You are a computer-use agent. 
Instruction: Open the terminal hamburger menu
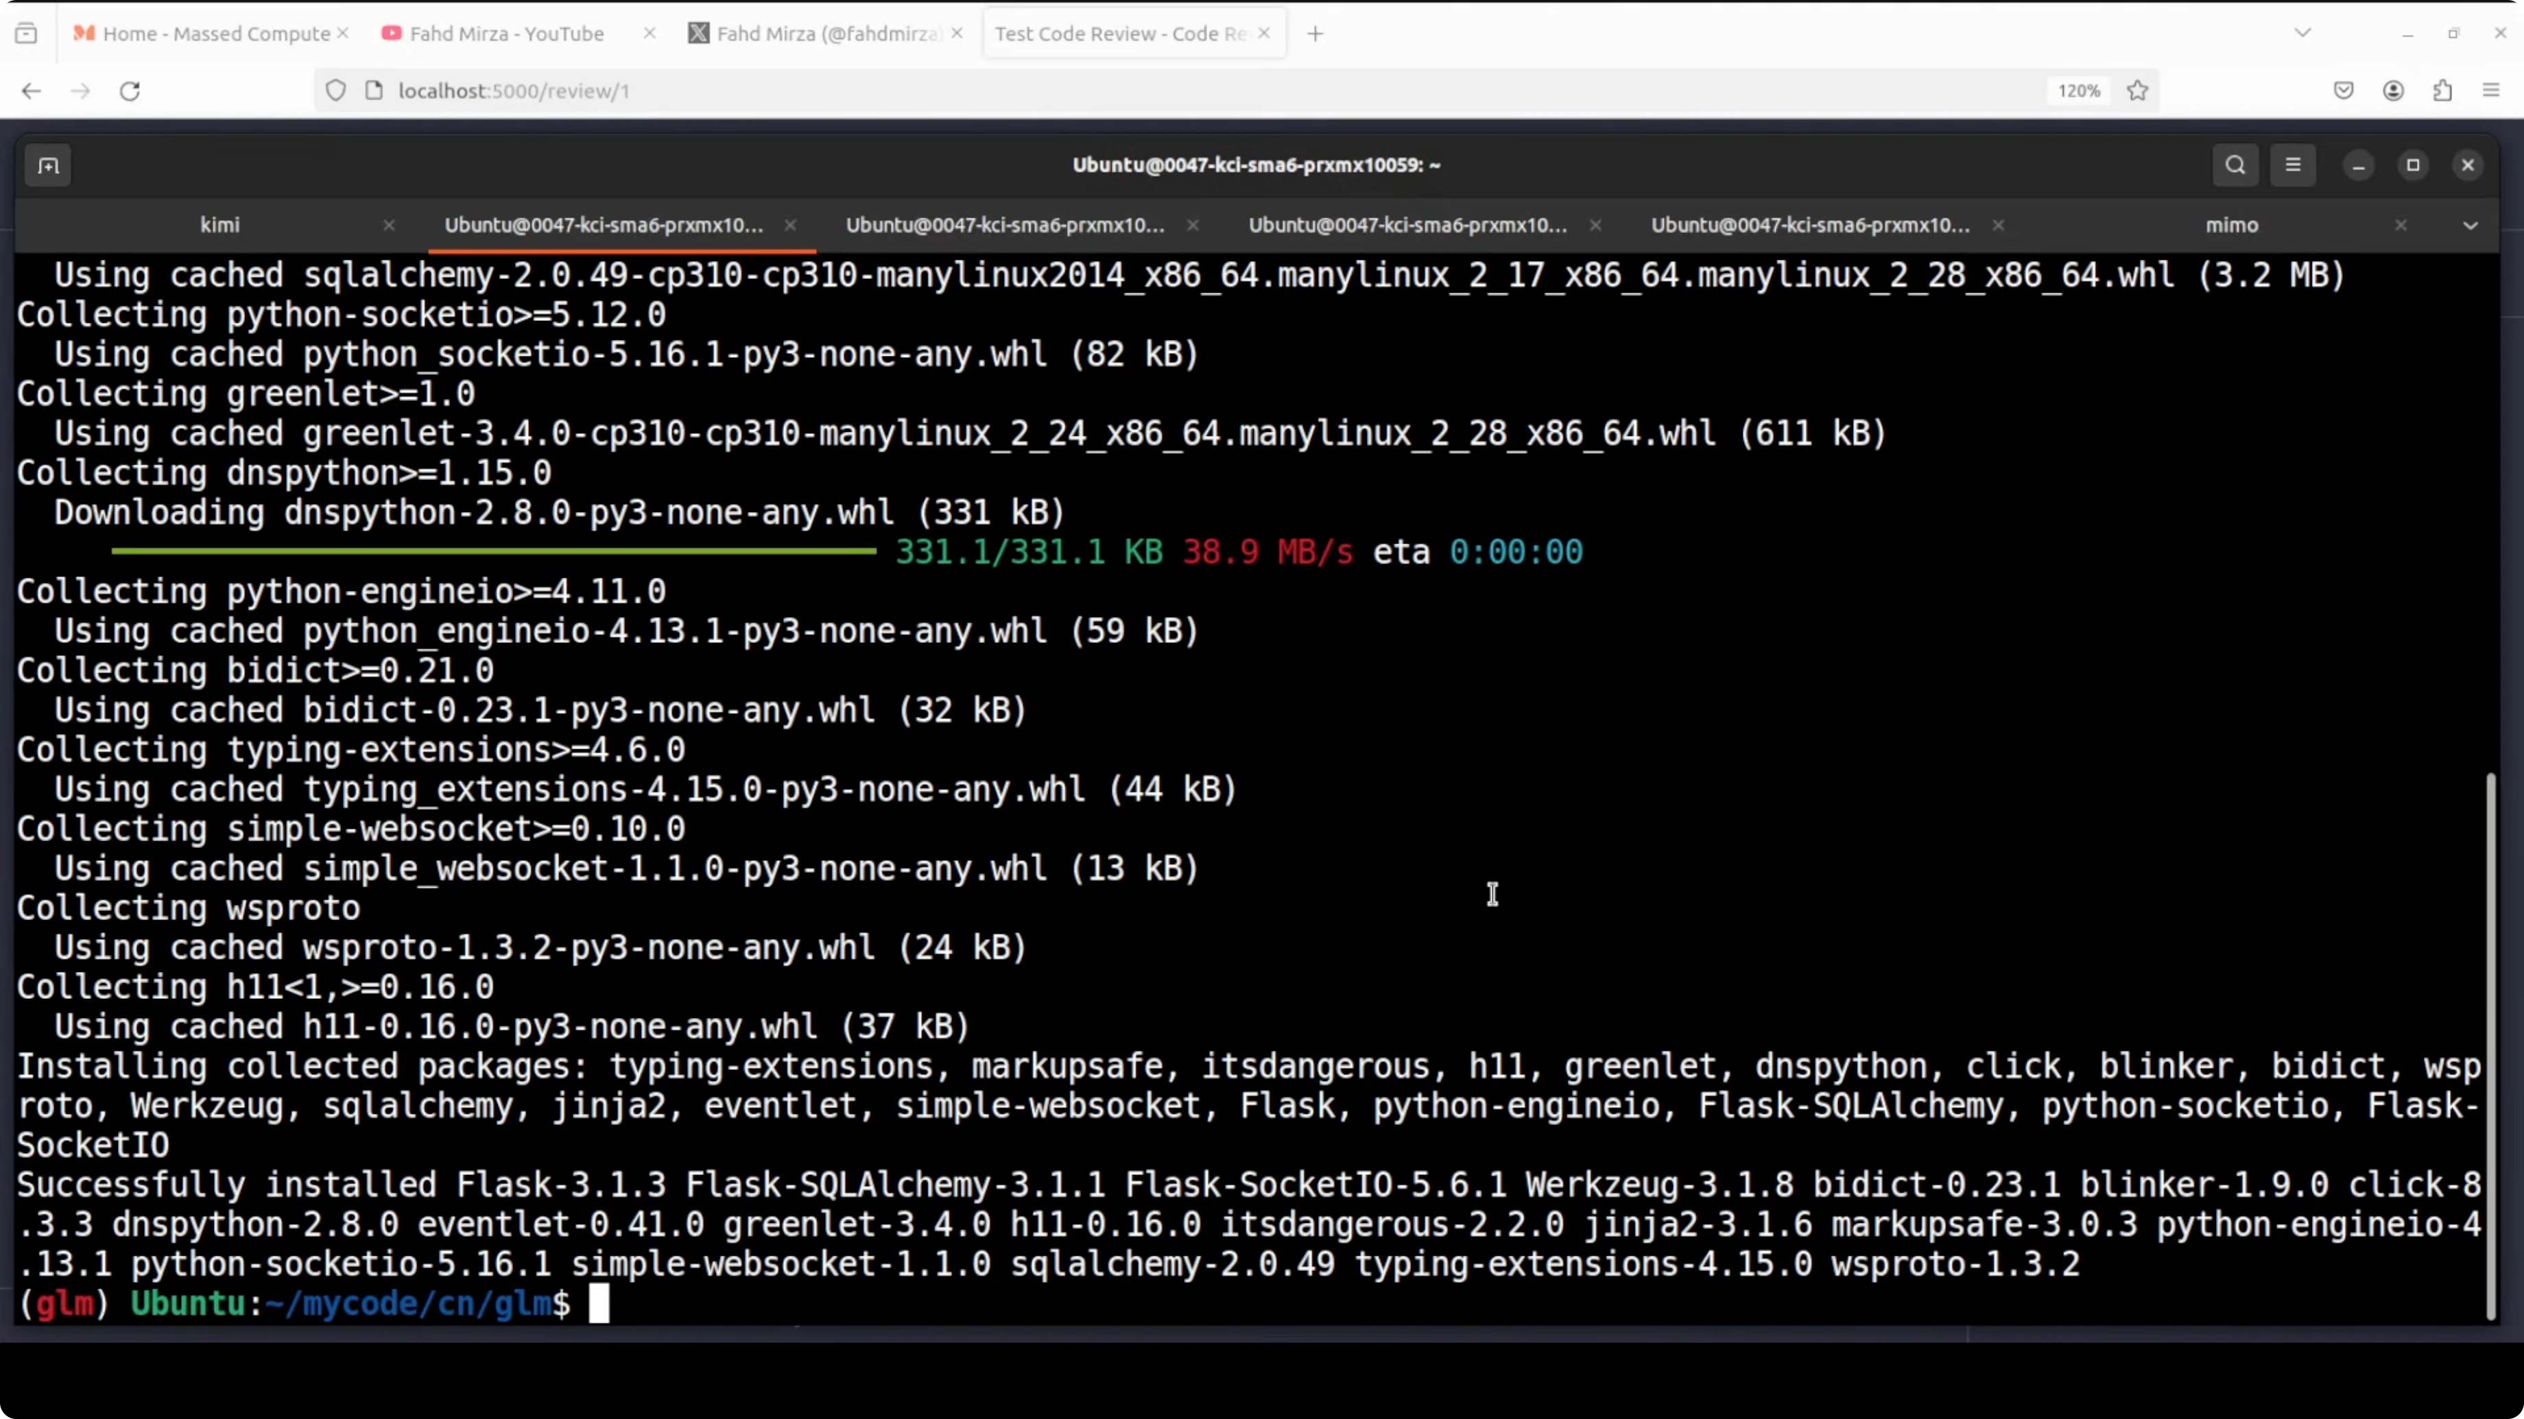tap(2293, 165)
